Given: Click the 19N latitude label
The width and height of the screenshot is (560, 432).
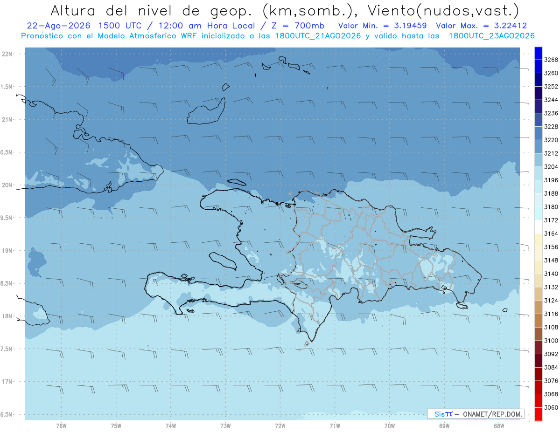Looking at the screenshot, I should [7, 251].
